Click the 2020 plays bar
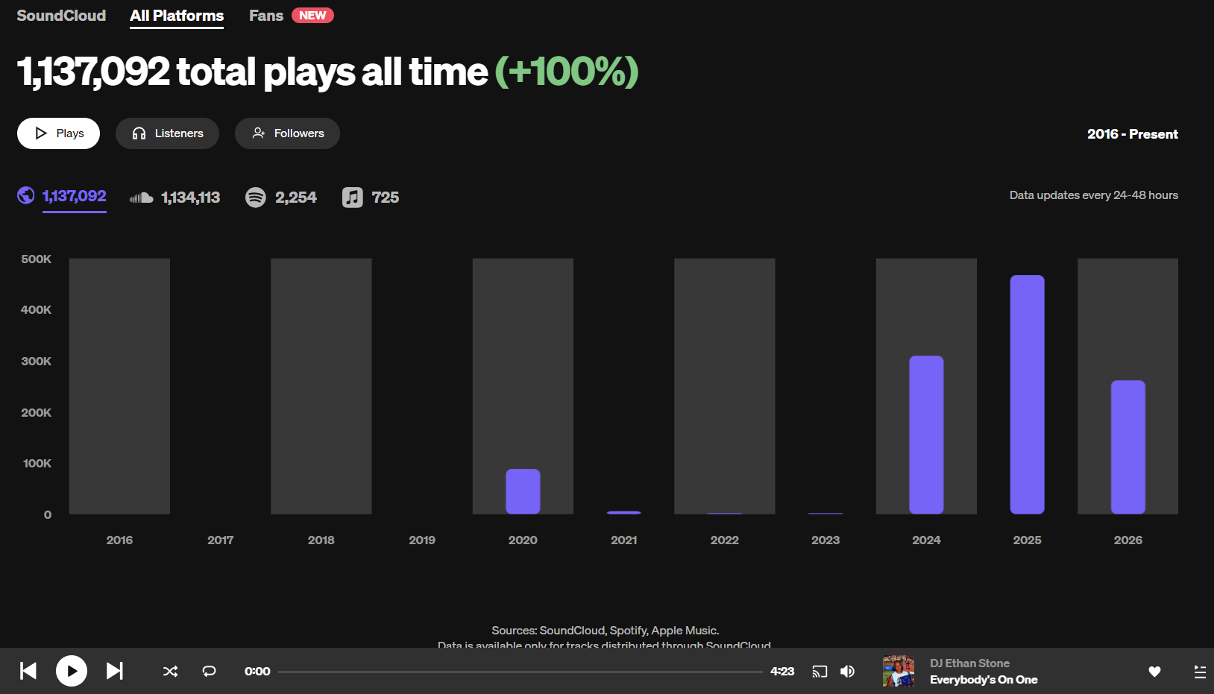The width and height of the screenshot is (1214, 694). [523, 491]
